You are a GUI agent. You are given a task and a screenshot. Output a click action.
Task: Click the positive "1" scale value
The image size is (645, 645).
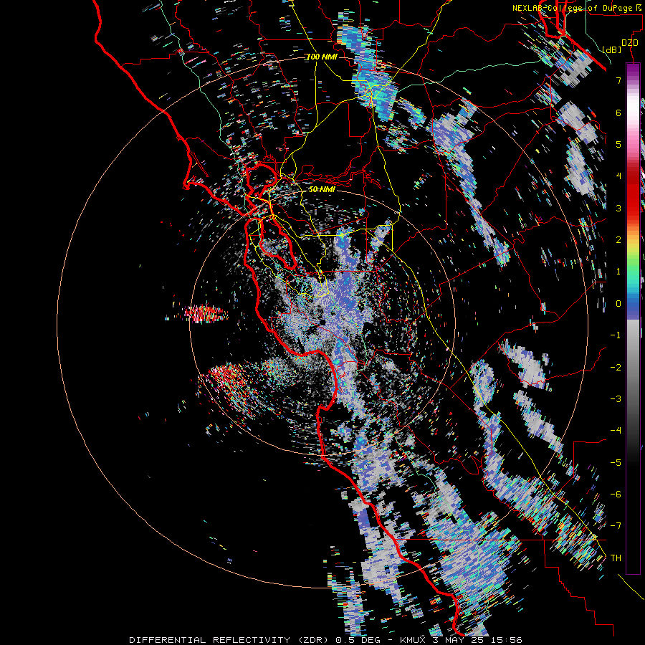618,272
